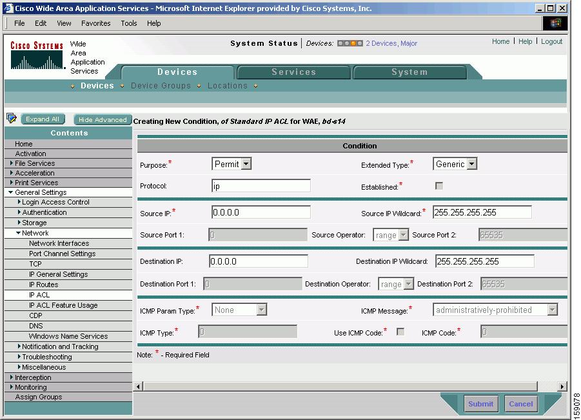Viewport: 581px width, 420px height.
Task: Open the Source Operator dropdown
Action: point(391,235)
